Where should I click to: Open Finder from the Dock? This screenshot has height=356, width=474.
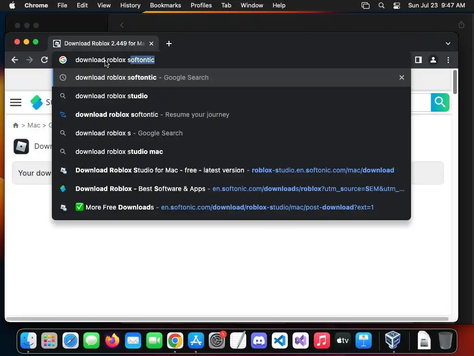[x=28, y=341]
